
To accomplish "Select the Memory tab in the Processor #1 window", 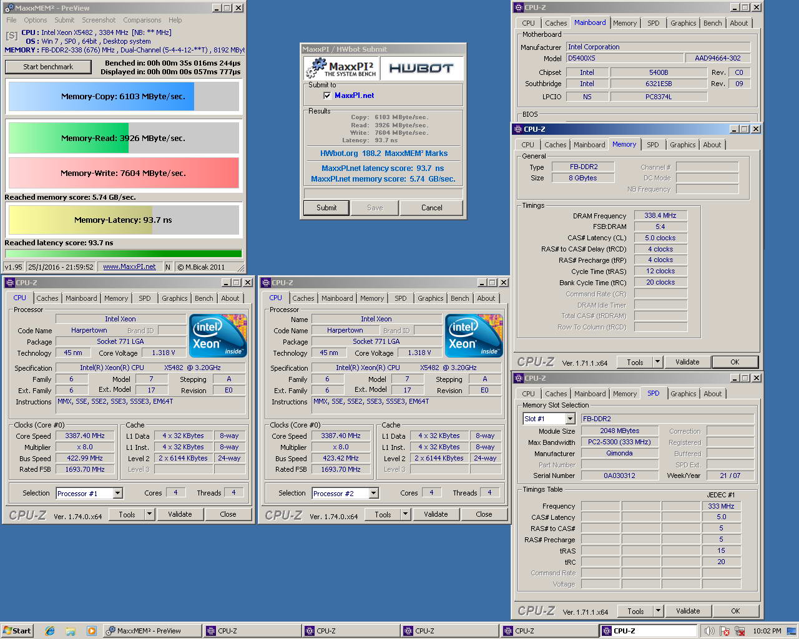I will pyautogui.click(x=116, y=298).
